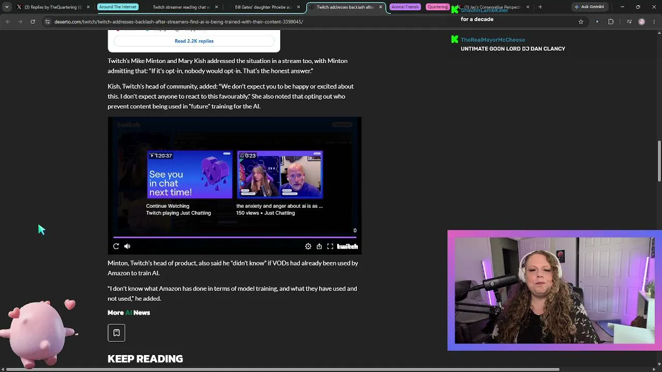Click the Kick icon beside TheRealMayorMcCheese
This screenshot has width=662, height=372.
pyautogui.click(x=455, y=39)
